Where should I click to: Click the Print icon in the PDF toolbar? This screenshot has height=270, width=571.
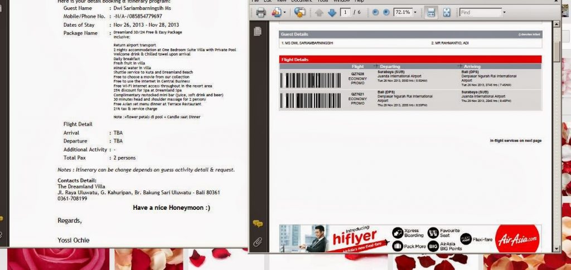pos(260,12)
